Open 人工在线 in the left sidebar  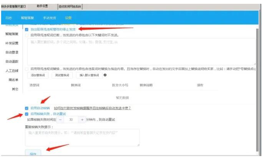(12, 71)
